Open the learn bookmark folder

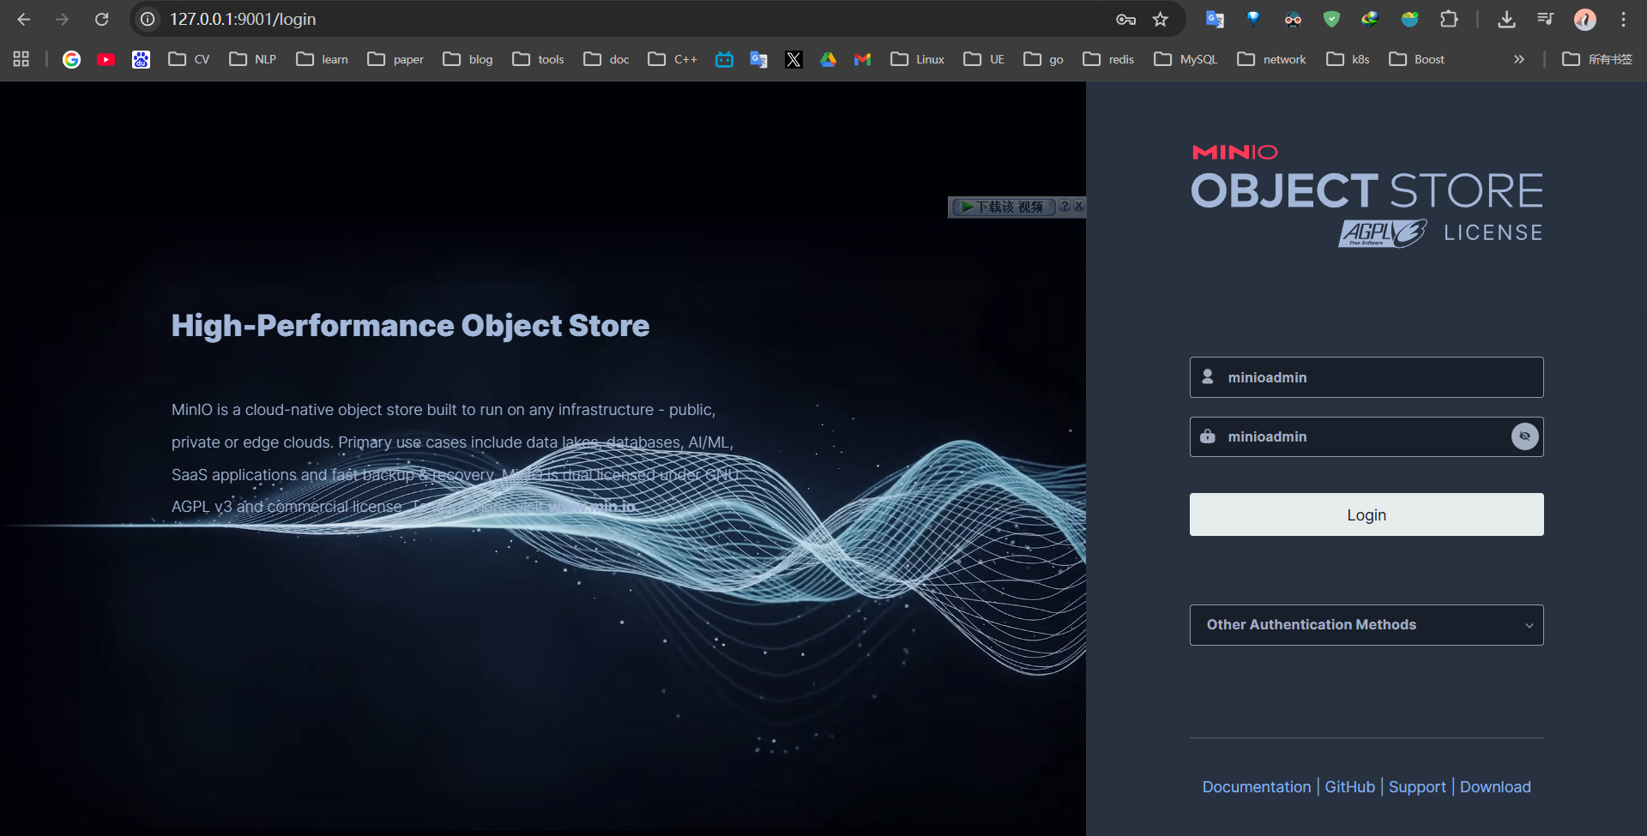pyautogui.click(x=323, y=59)
